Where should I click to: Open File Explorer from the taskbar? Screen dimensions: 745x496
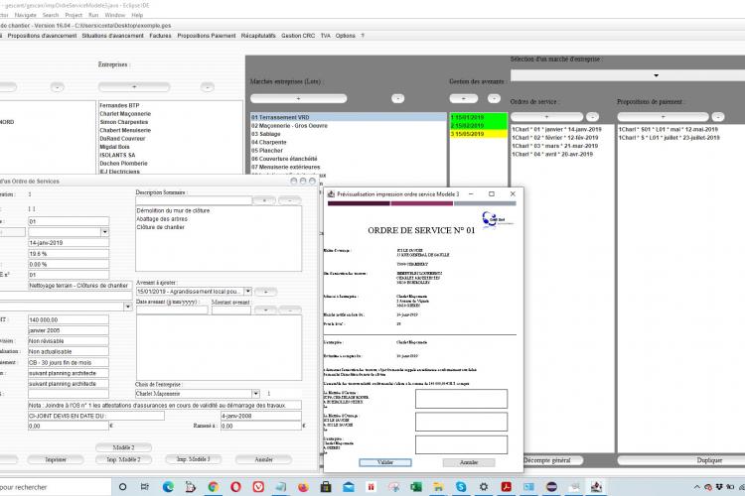tap(438, 486)
